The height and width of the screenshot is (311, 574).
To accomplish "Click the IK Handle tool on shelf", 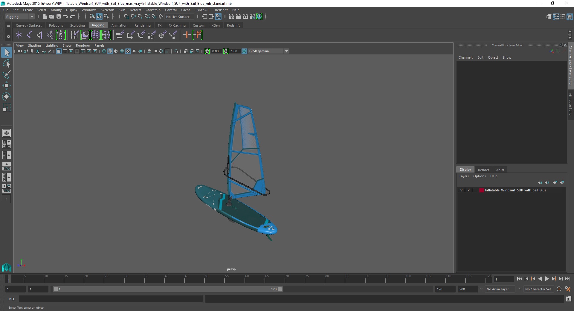I will [40, 35].
